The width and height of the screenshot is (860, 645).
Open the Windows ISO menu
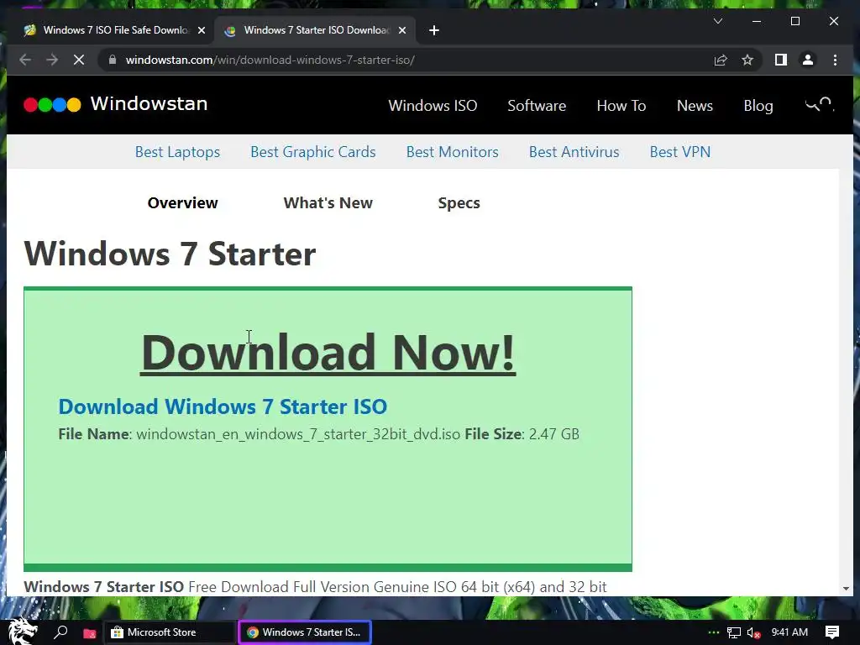click(433, 105)
